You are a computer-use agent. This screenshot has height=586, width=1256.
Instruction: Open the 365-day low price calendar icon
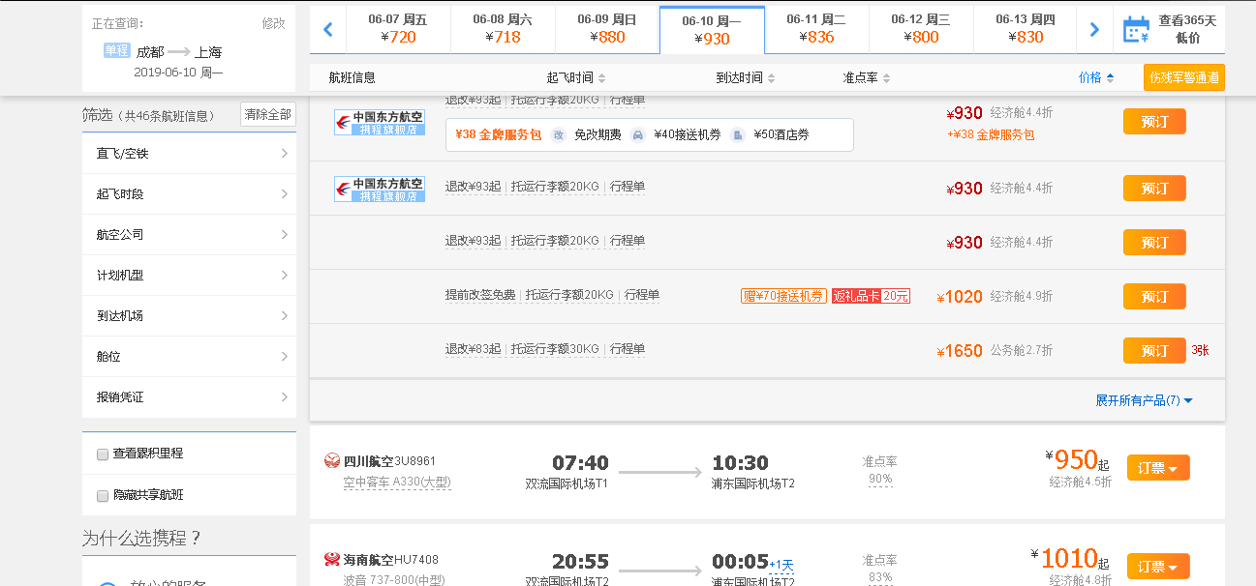point(1135,30)
